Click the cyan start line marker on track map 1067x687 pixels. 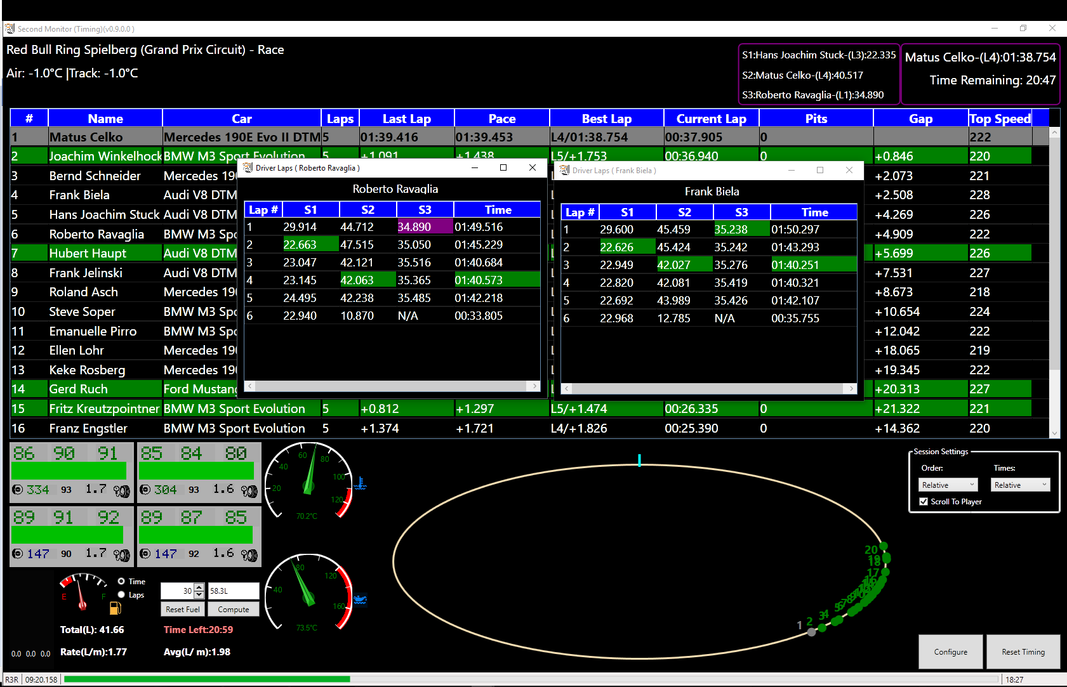(639, 461)
